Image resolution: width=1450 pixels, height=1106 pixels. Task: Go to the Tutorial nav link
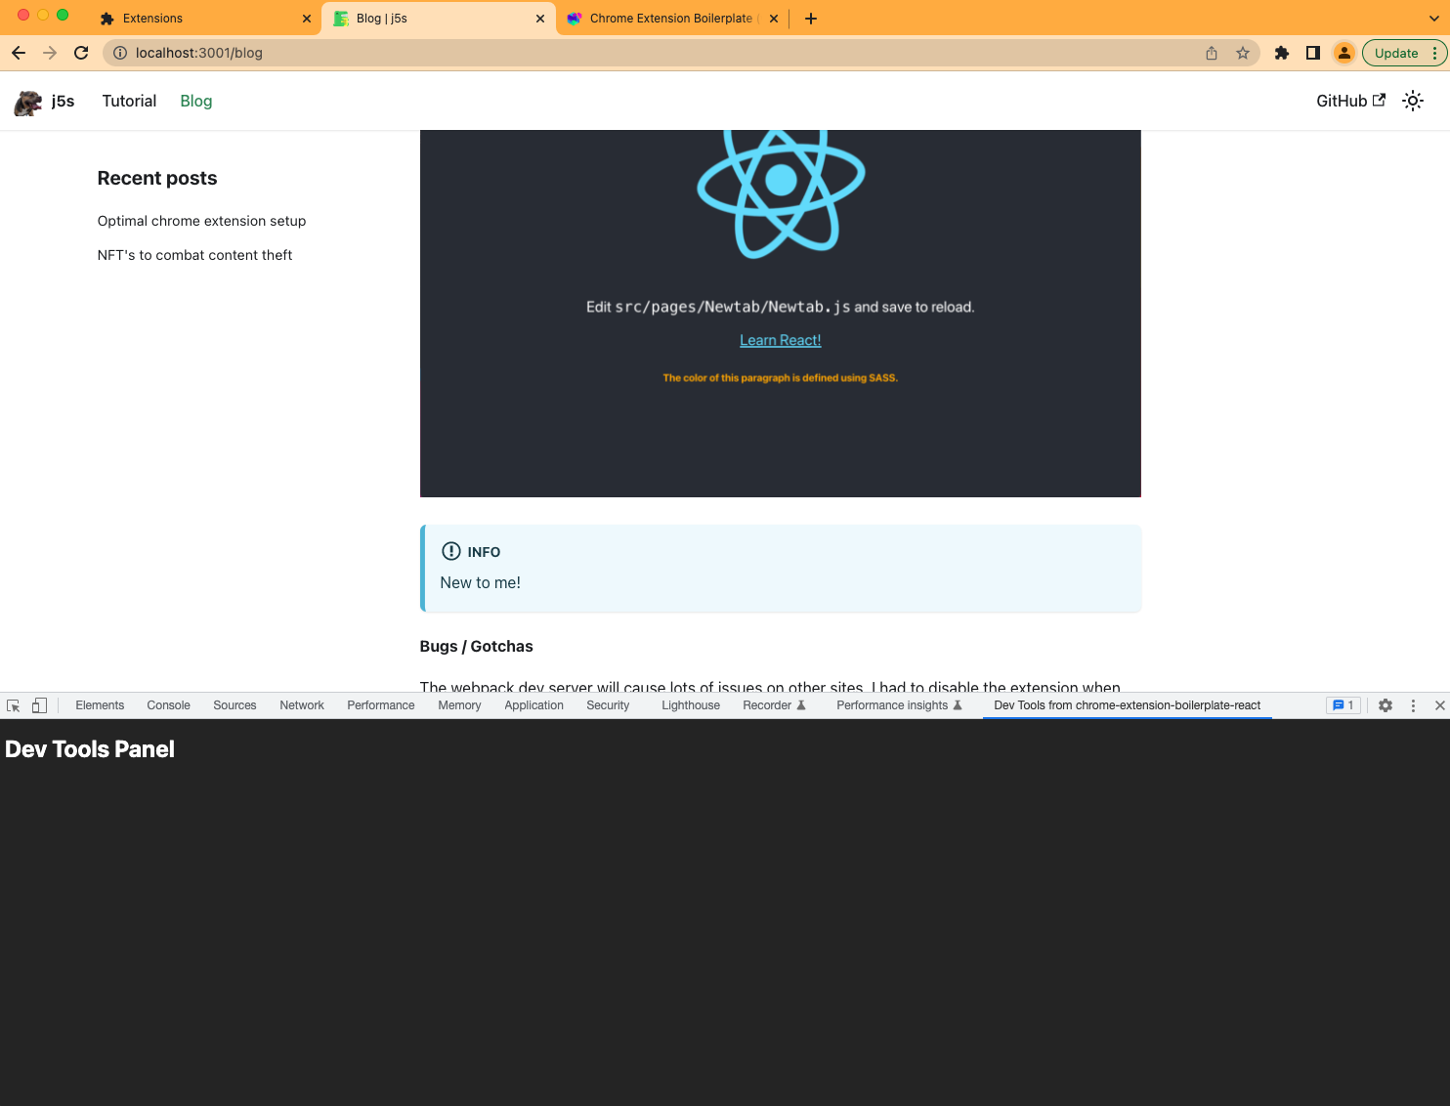point(129,101)
